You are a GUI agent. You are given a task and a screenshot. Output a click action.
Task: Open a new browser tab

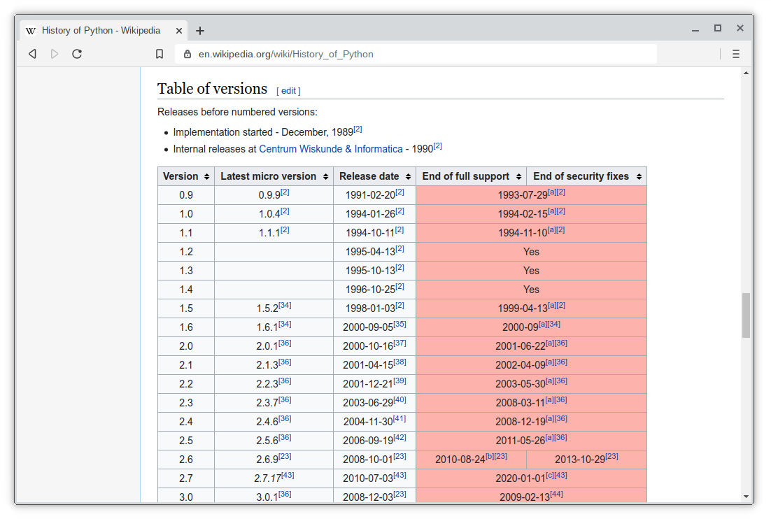tap(200, 31)
